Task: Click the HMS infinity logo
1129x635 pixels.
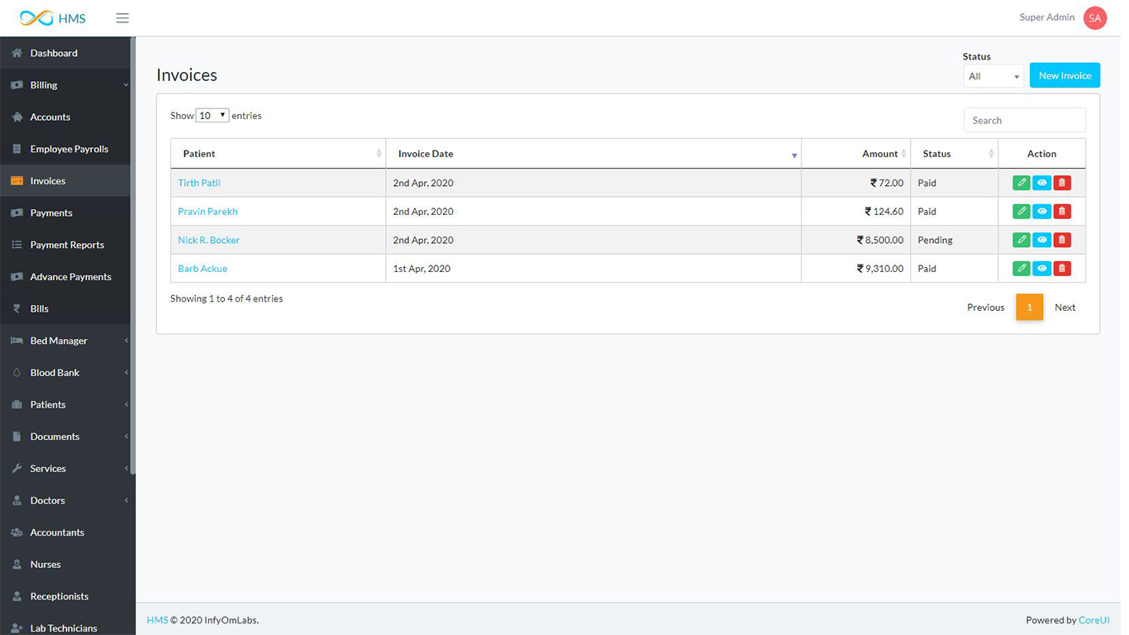Action: [x=36, y=18]
